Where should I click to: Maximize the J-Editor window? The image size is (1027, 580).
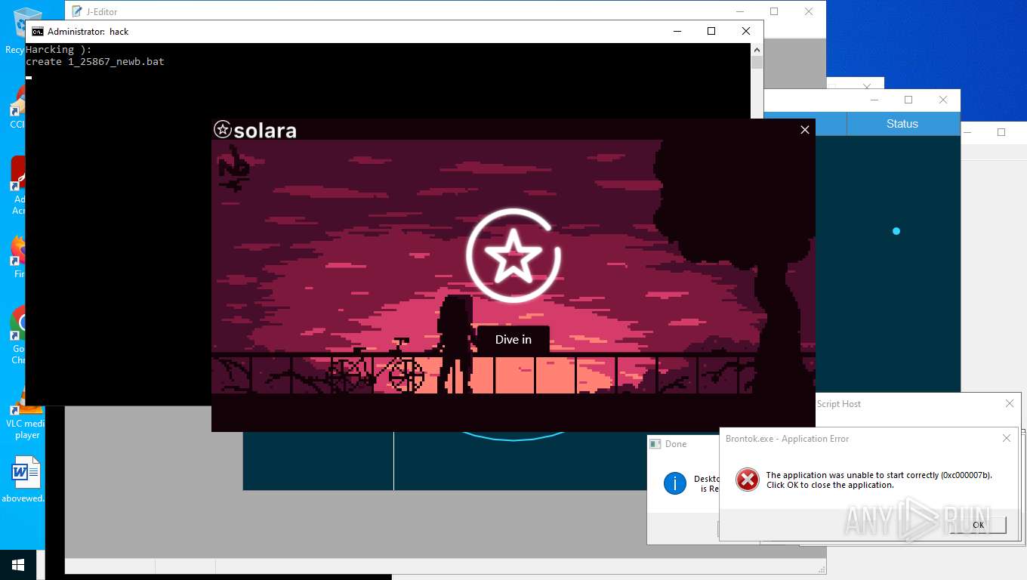(x=774, y=11)
